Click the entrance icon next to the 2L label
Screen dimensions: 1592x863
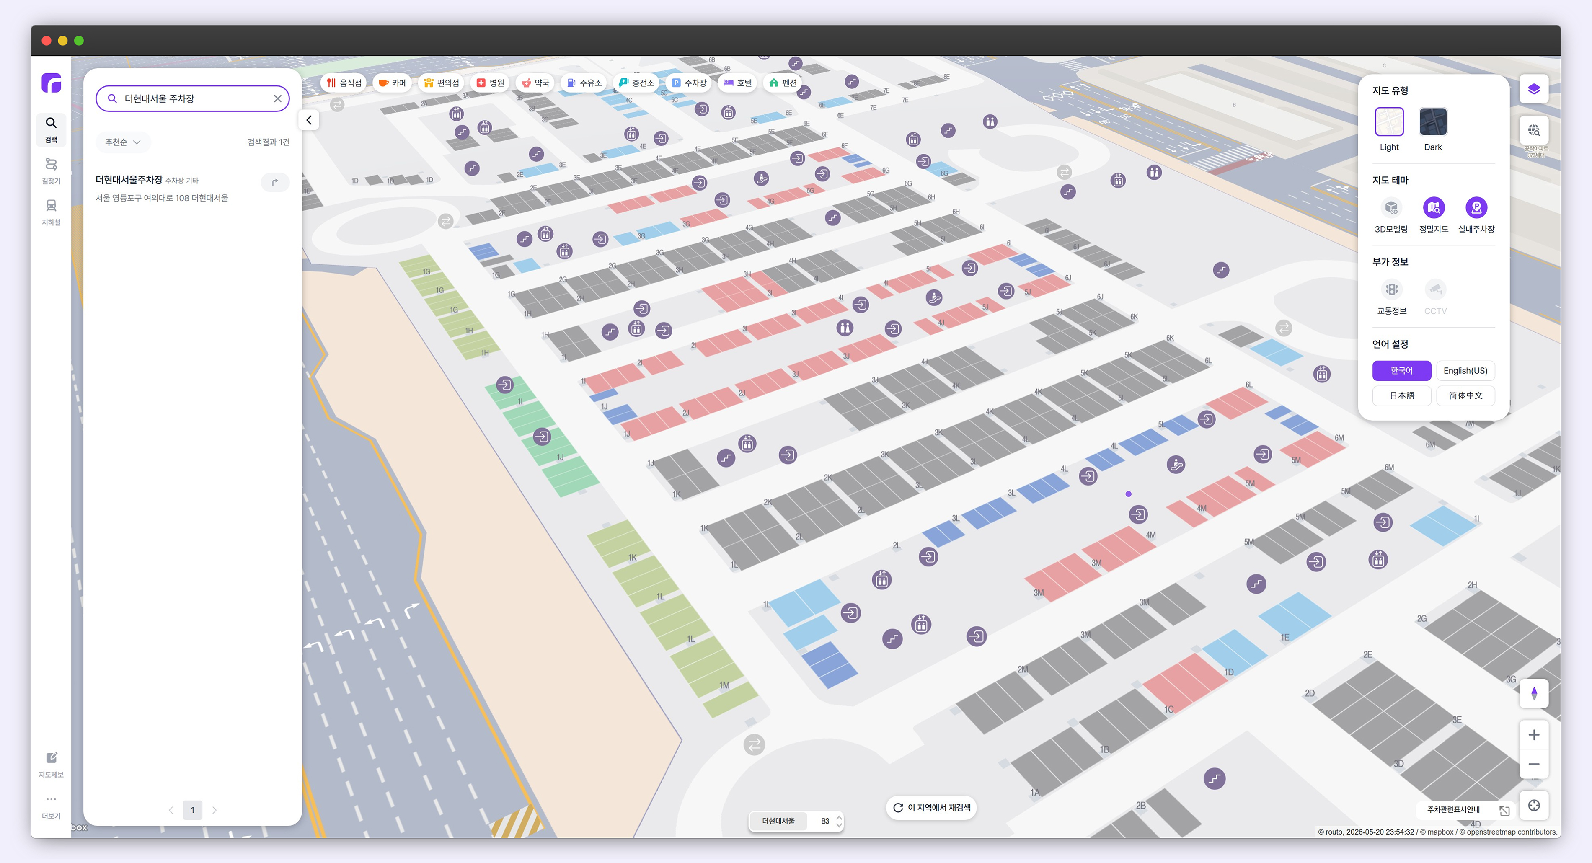coord(928,557)
